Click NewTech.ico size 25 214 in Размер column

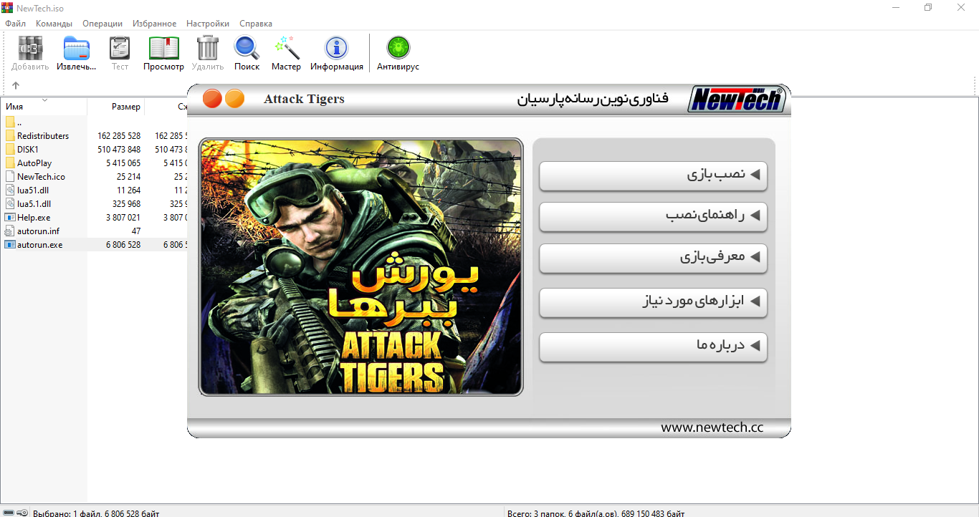click(x=129, y=177)
